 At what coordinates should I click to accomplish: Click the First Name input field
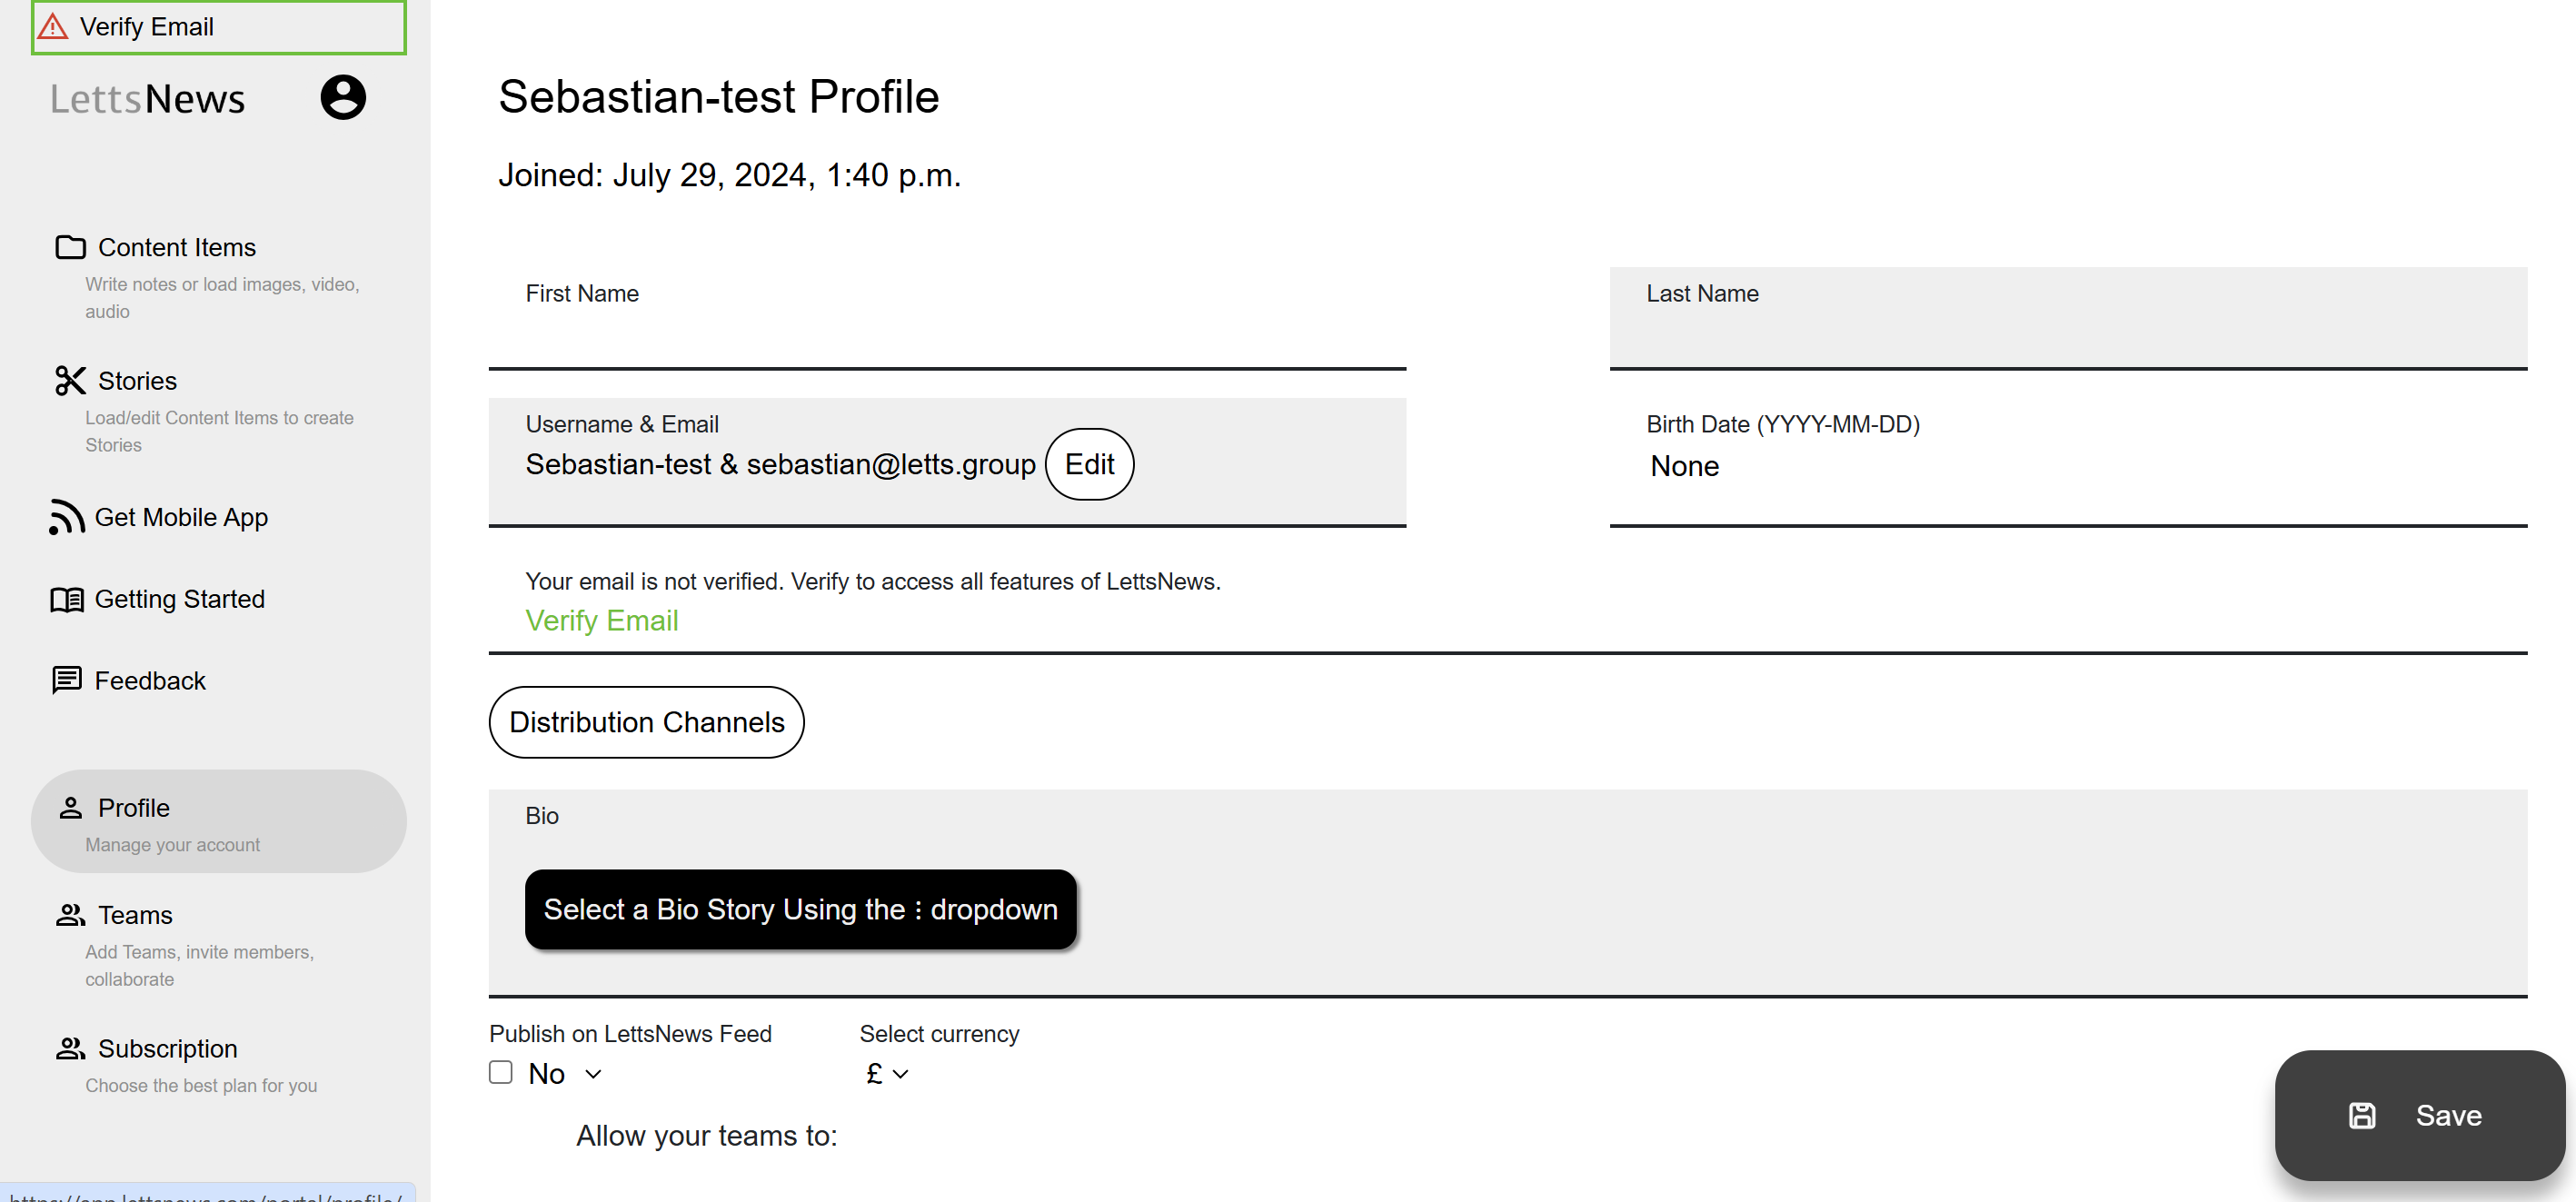pos(947,318)
